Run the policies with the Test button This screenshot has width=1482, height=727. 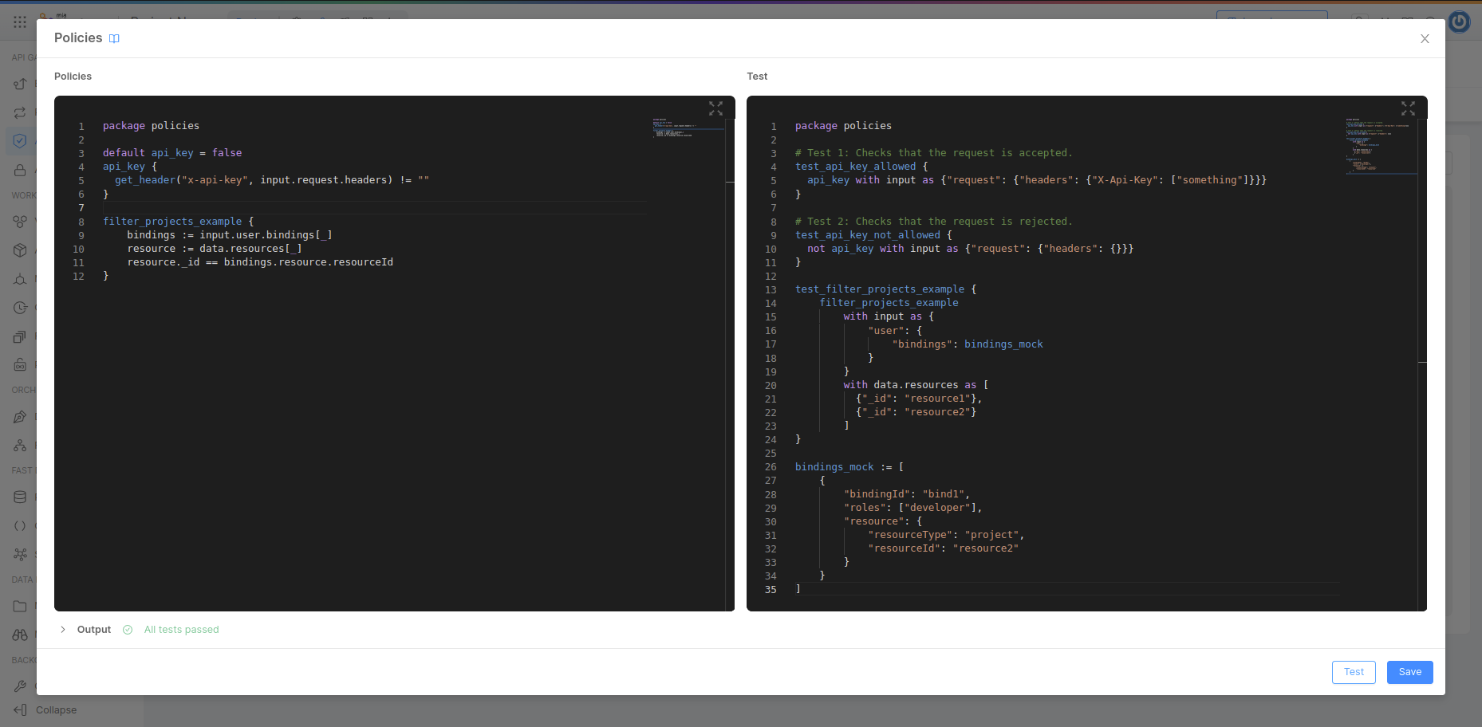point(1354,672)
